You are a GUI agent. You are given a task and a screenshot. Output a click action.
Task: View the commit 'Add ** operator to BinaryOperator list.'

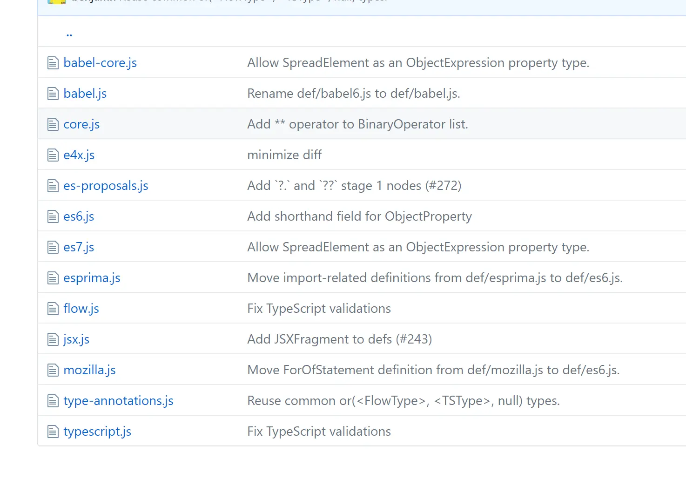click(x=357, y=124)
